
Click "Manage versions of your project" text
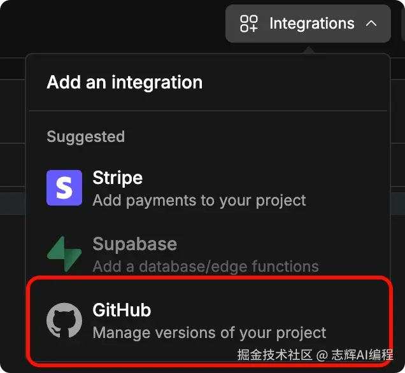click(x=209, y=332)
